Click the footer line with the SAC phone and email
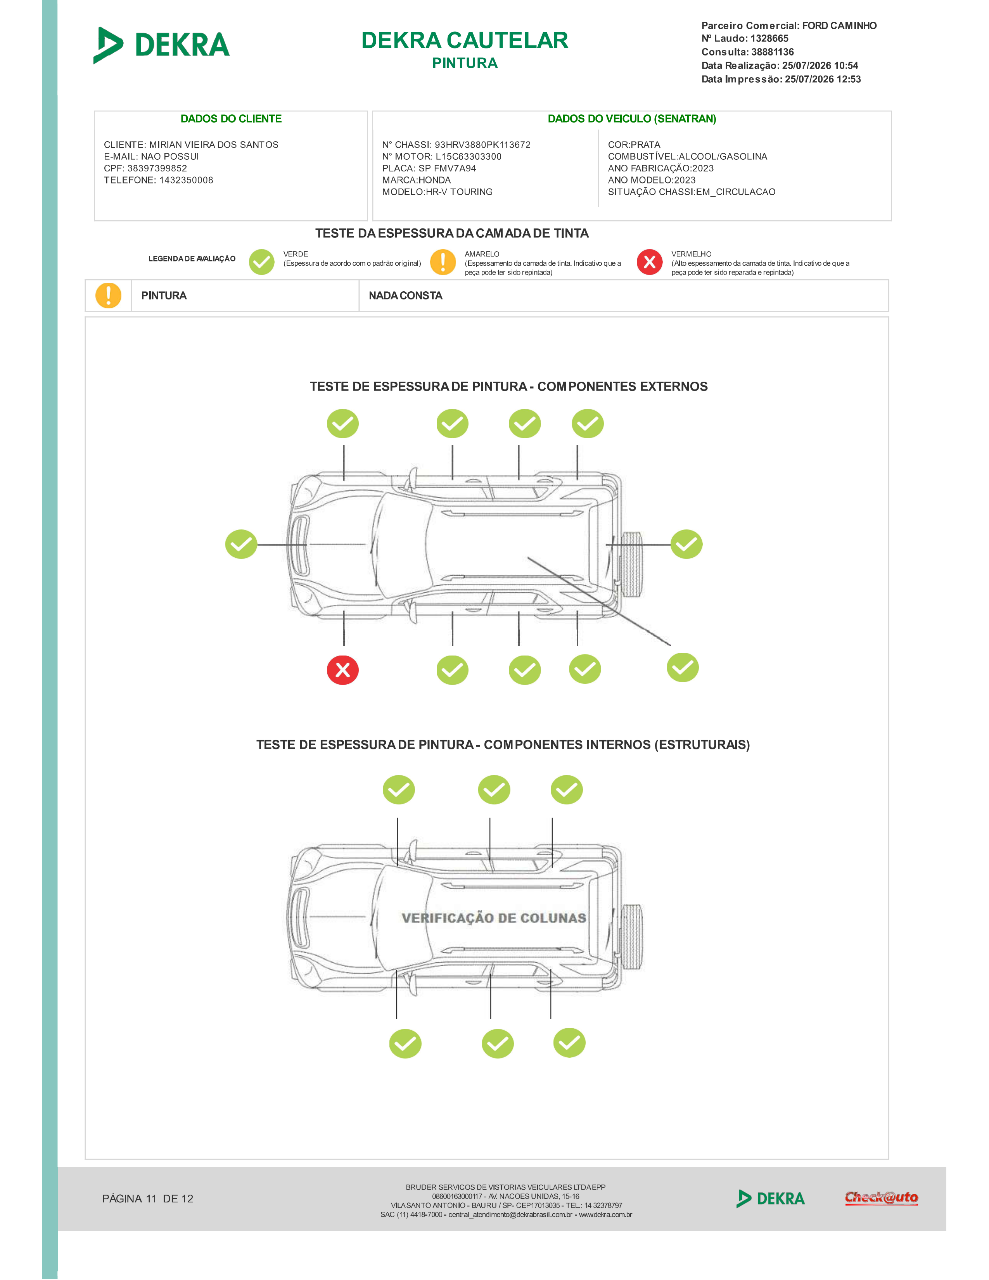Viewport: 989px width, 1280px height. click(x=506, y=1214)
